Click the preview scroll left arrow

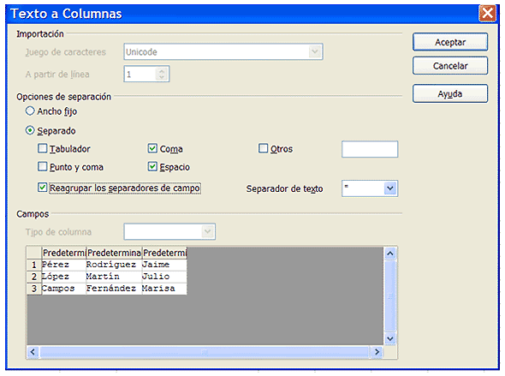pyautogui.click(x=33, y=352)
